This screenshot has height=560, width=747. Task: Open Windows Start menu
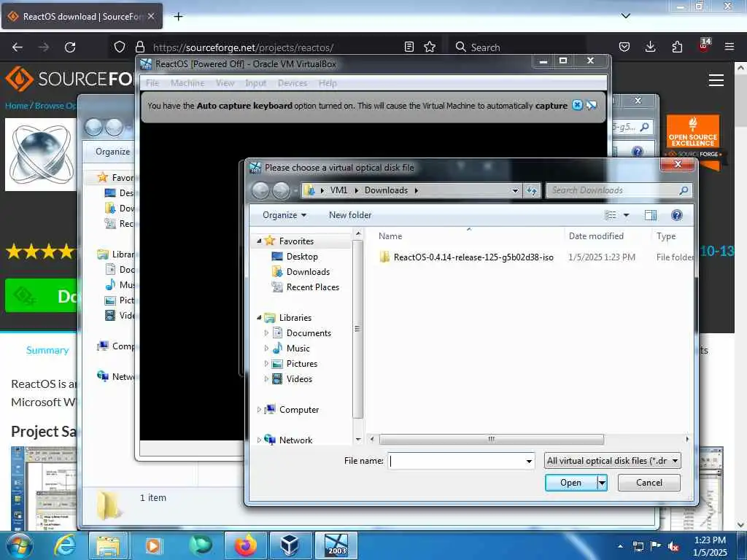(18, 545)
